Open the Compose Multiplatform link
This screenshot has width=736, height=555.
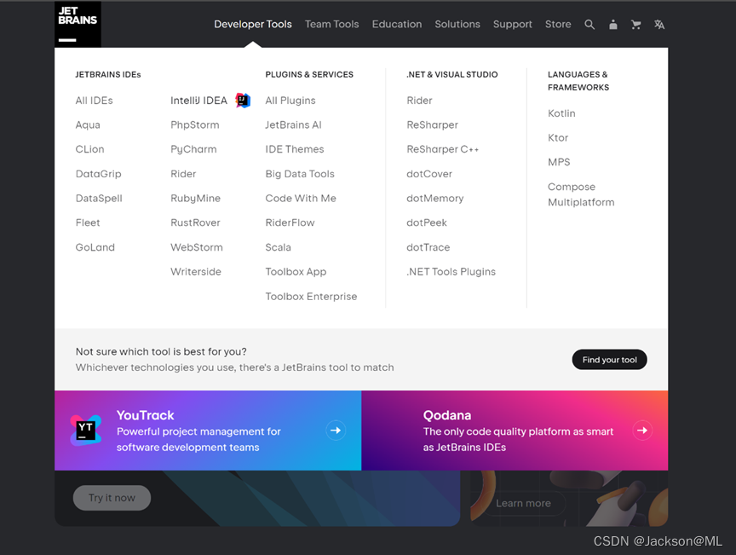(x=581, y=194)
